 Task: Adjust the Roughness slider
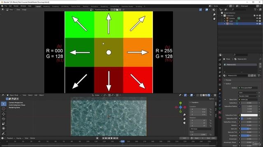[249, 136]
